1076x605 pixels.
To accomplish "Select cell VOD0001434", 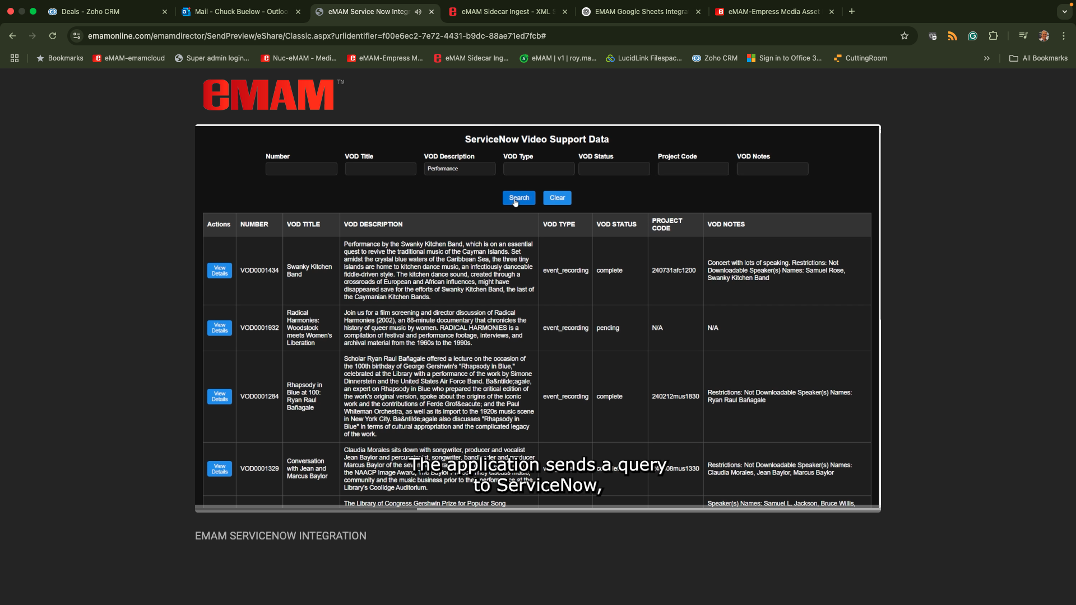I will click(259, 271).
